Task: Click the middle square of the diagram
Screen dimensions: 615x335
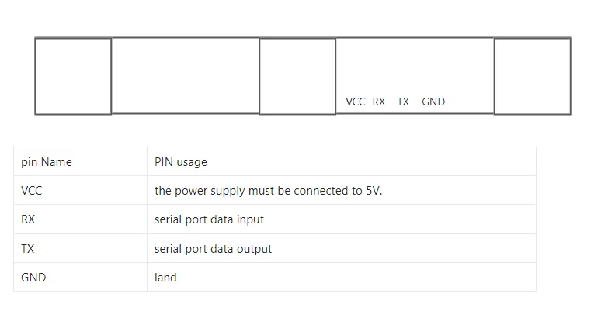Action: (x=297, y=76)
